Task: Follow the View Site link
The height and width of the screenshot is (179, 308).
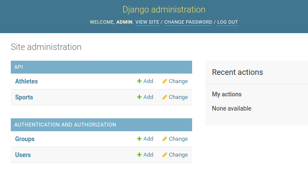Action: (147, 22)
